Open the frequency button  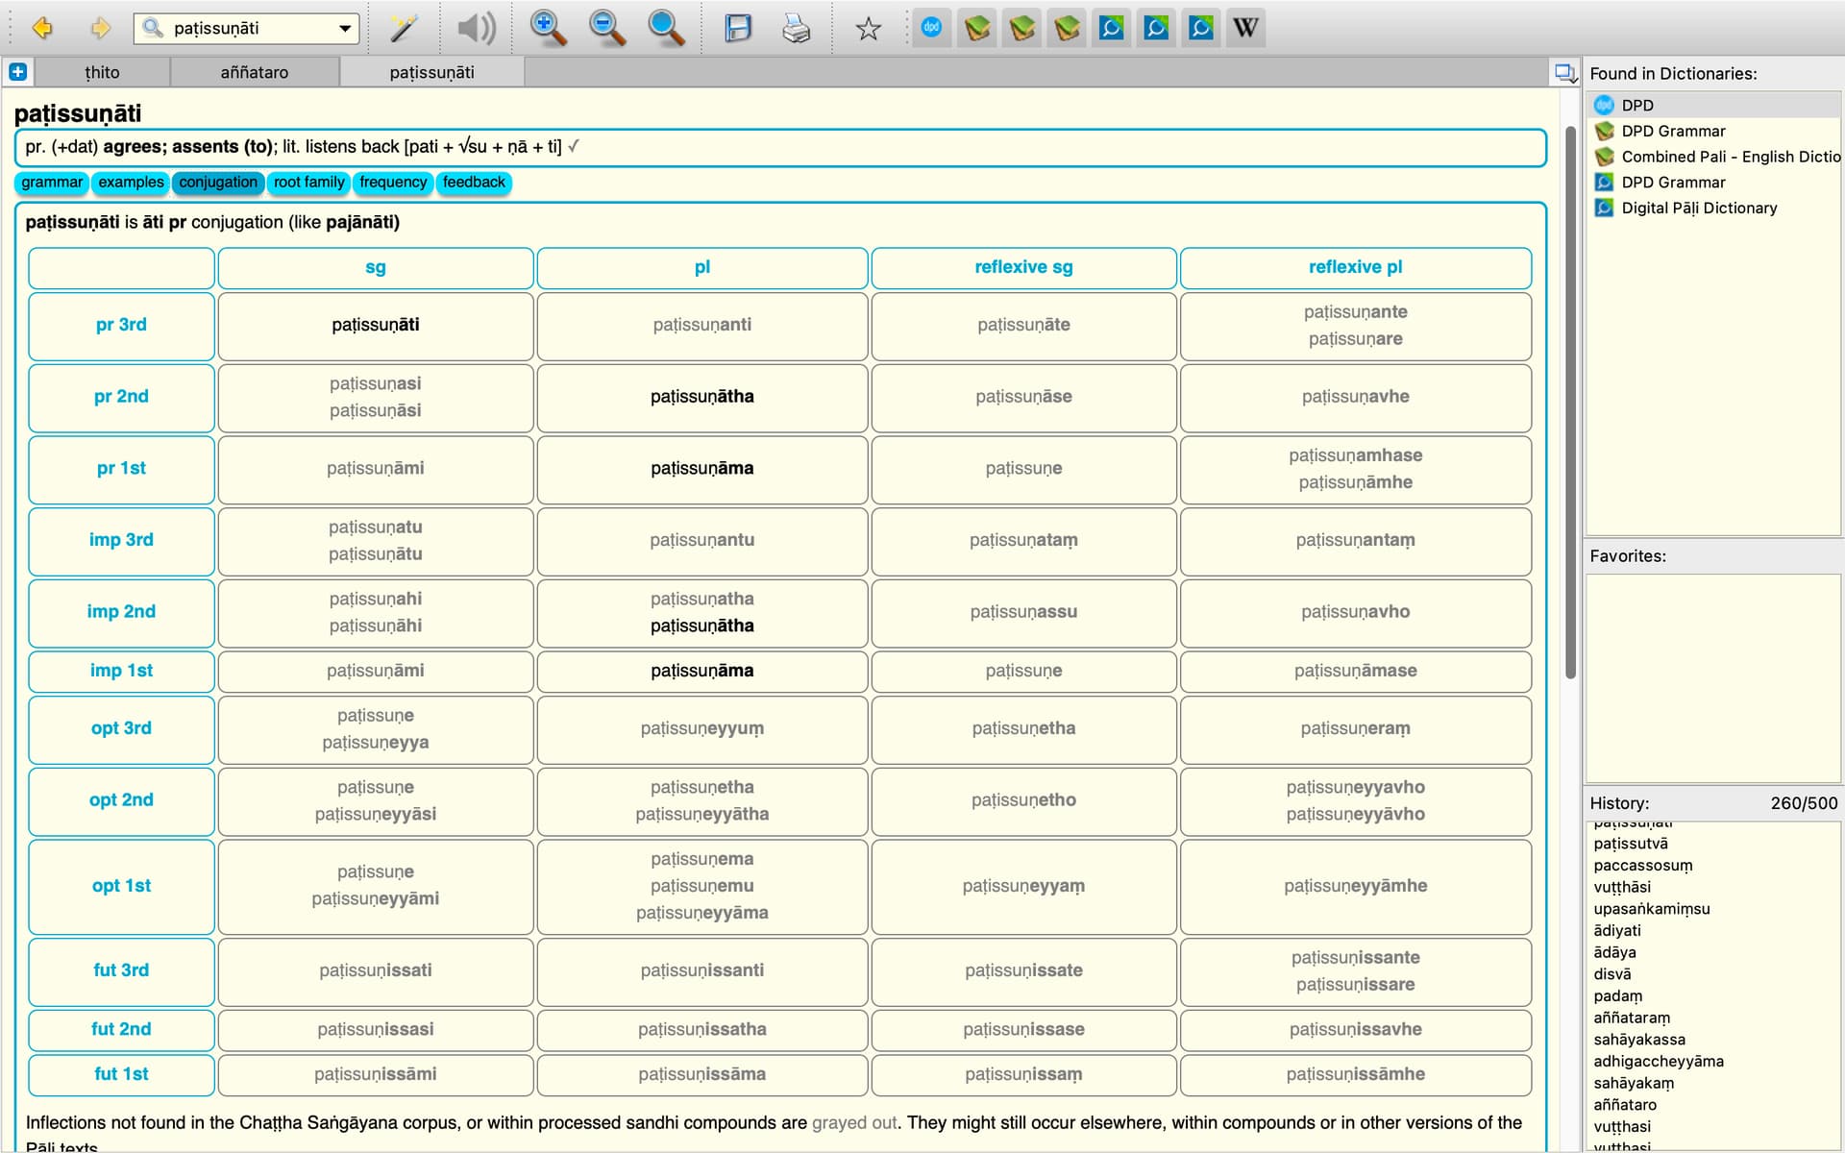pos(393,182)
